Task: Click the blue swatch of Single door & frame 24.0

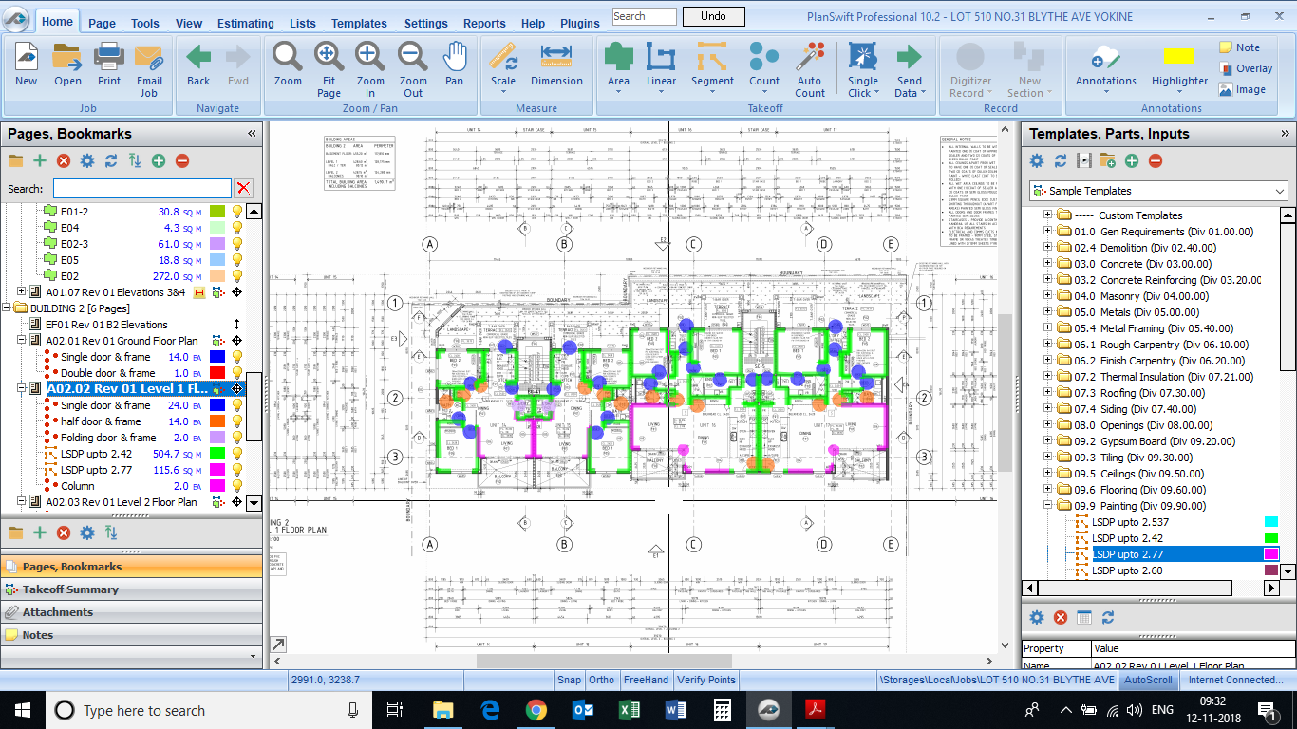Action: click(217, 405)
